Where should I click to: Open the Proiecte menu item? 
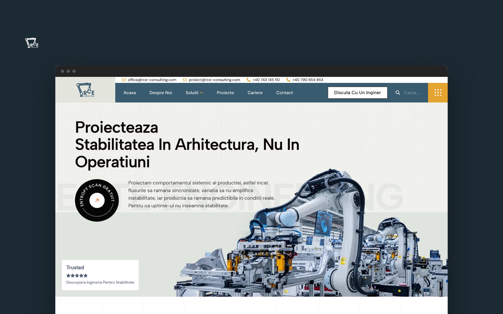point(225,93)
